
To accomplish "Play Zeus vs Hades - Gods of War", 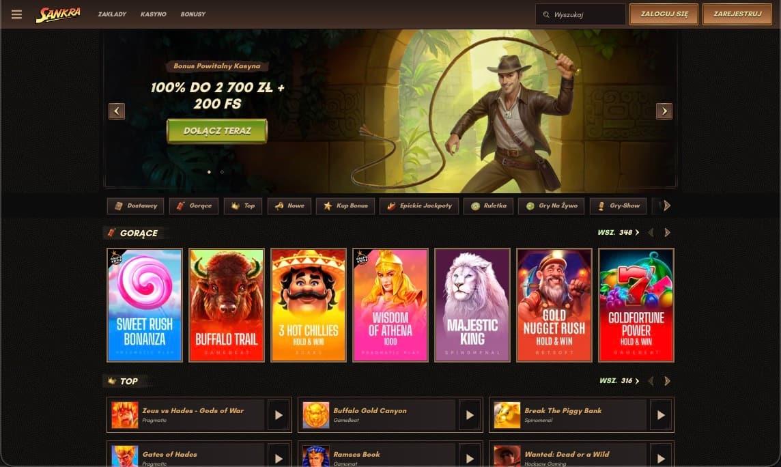I will [279, 414].
